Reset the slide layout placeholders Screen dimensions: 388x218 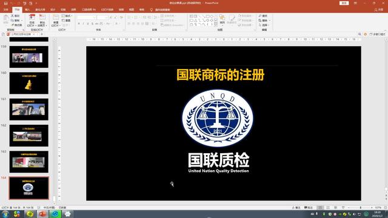(x=67, y=21)
